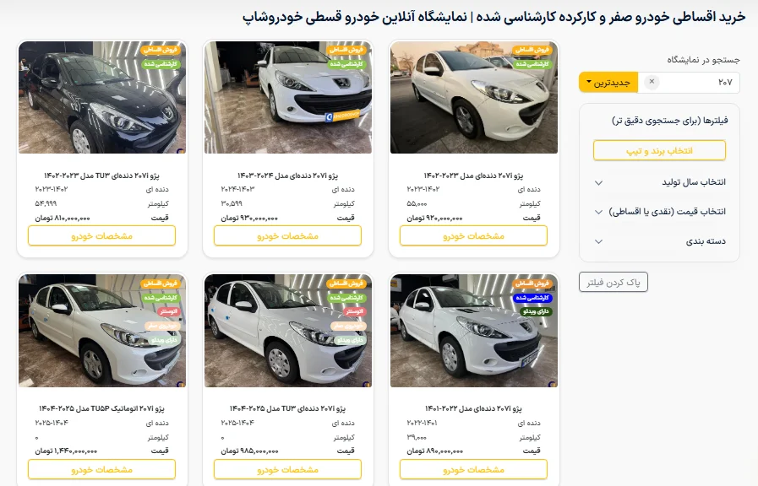The width and height of the screenshot is (758, 486).
Task: Click مشخصات خودرو for the 930,000,000 car
Action: [x=287, y=236]
